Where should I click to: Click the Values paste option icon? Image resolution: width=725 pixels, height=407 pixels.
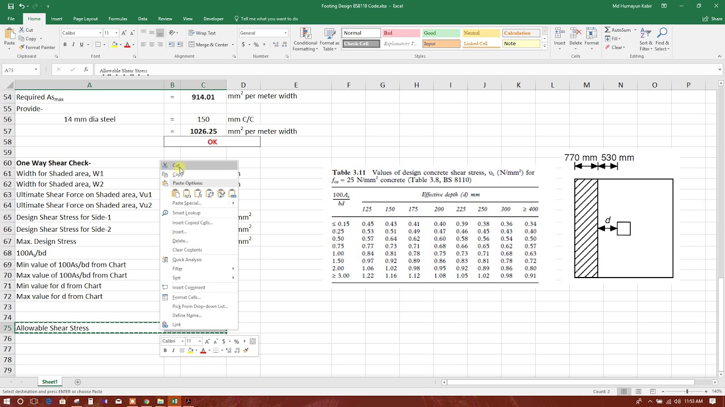(187, 194)
